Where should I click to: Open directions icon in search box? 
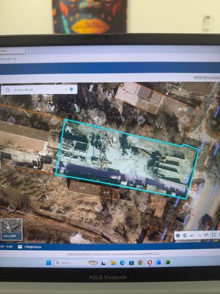pyautogui.click(x=71, y=89)
